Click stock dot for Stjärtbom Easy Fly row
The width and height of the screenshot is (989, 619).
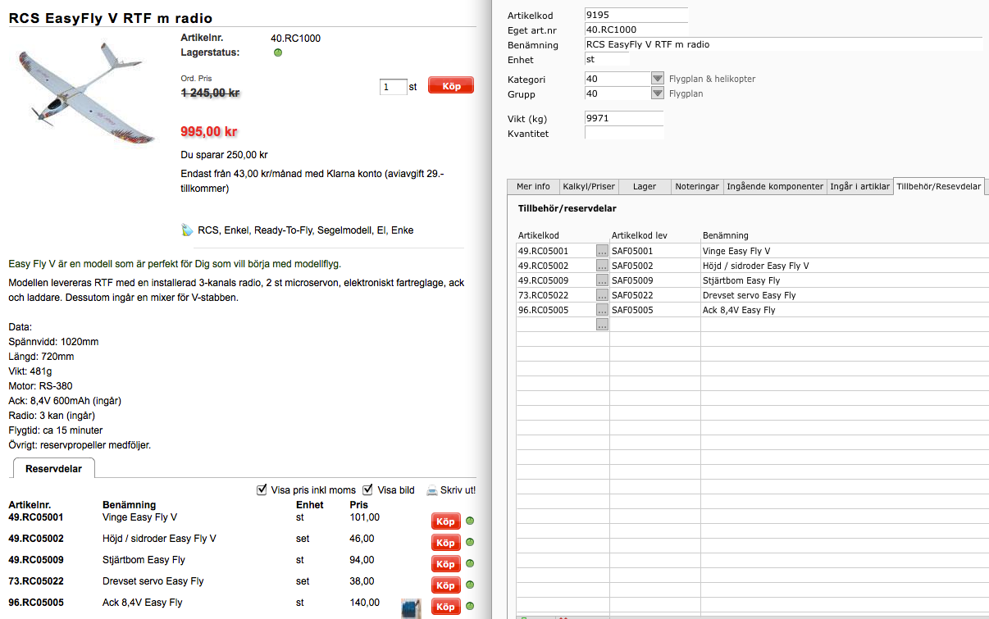471,564
